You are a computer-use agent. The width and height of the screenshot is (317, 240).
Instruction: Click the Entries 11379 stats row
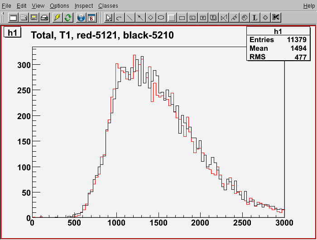pos(278,40)
